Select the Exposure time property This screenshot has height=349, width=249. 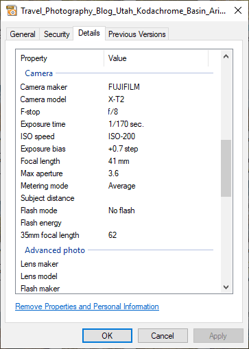tap(43, 124)
